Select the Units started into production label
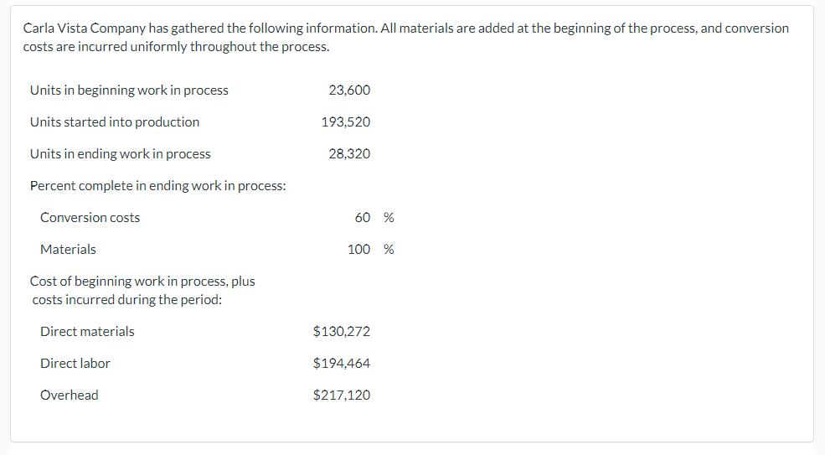This screenshot has width=825, height=455. coord(115,122)
